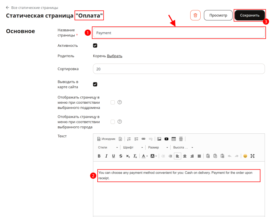The width and height of the screenshot is (275, 217).
Task: Click the templates document icon in editor
Action: (x=120, y=139)
